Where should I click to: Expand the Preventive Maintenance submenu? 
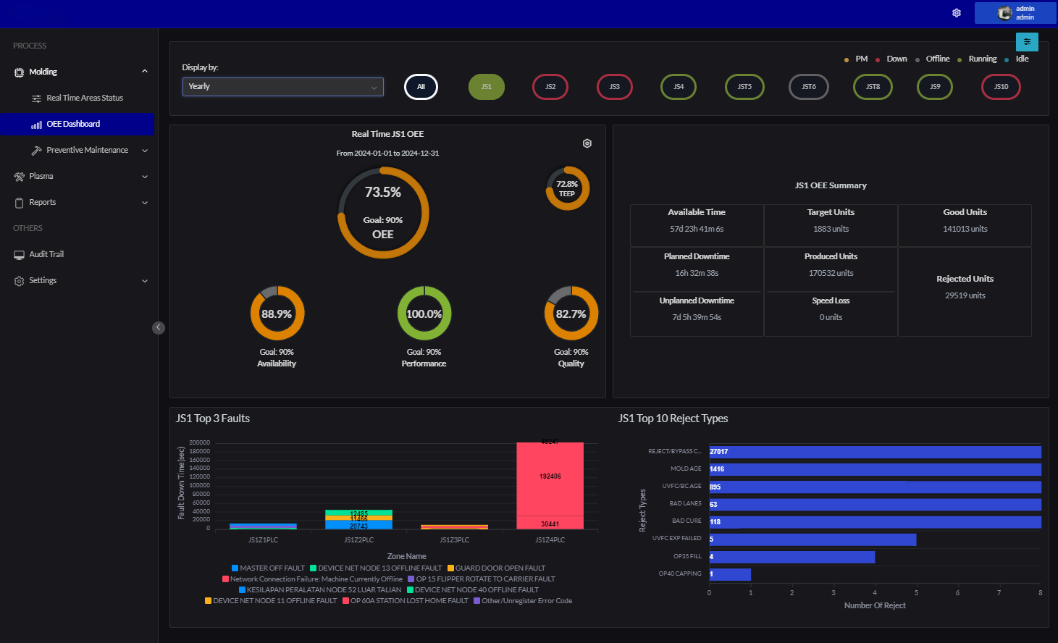(x=145, y=151)
